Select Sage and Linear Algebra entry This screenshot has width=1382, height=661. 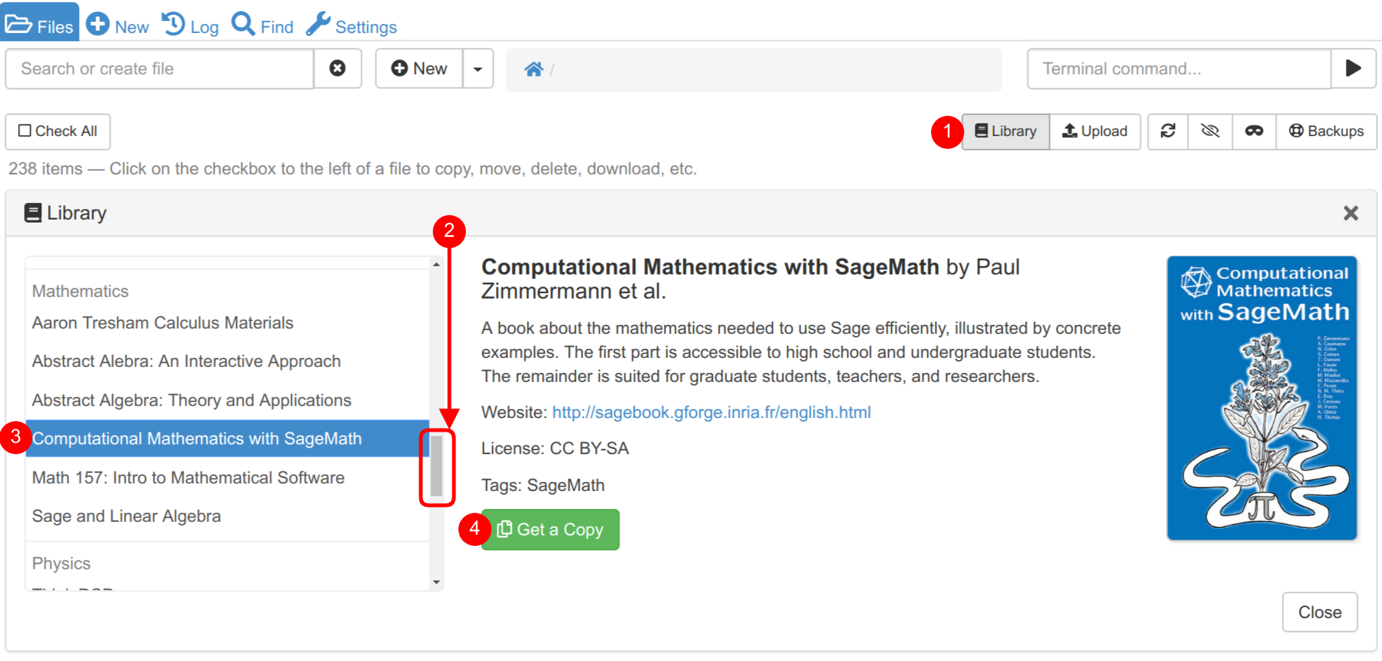pos(126,516)
